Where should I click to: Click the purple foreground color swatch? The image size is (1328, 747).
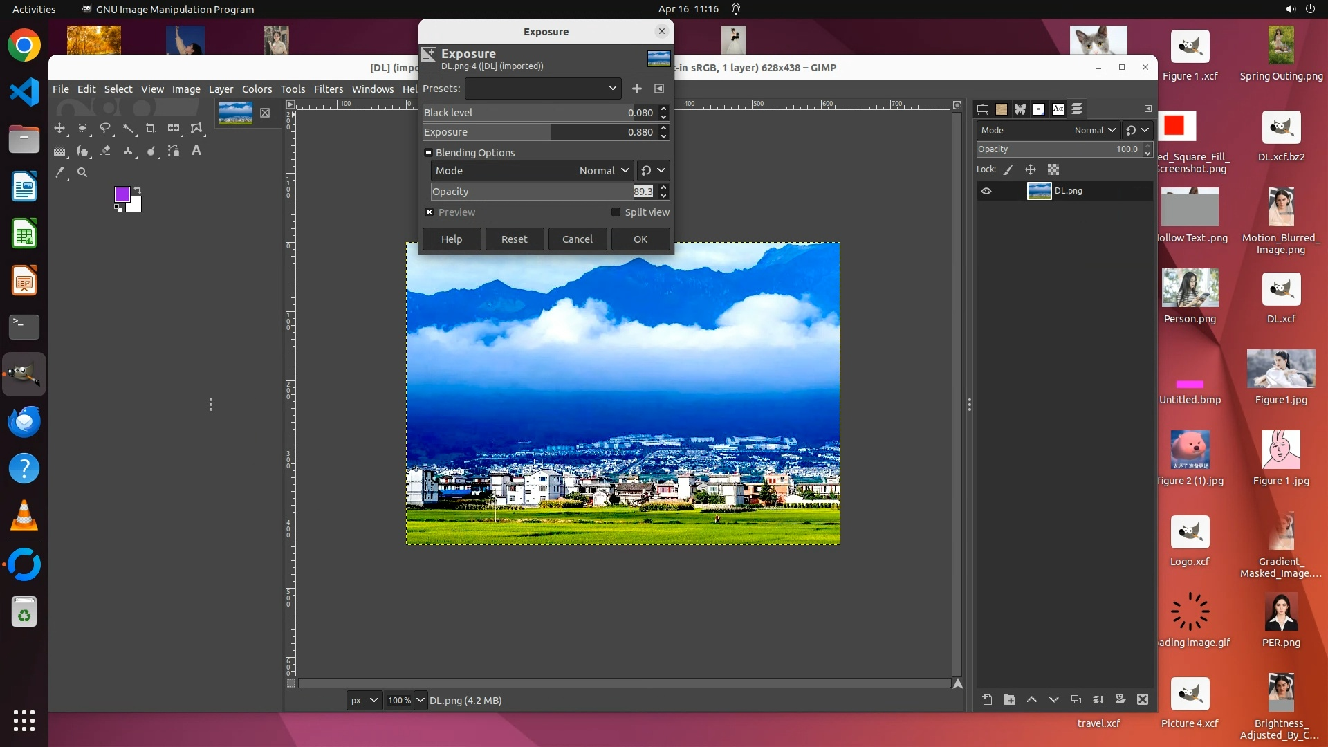122,194
